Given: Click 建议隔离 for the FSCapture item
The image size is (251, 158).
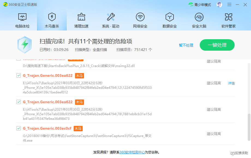Looking at the screenshot, I should coord(214,134).
